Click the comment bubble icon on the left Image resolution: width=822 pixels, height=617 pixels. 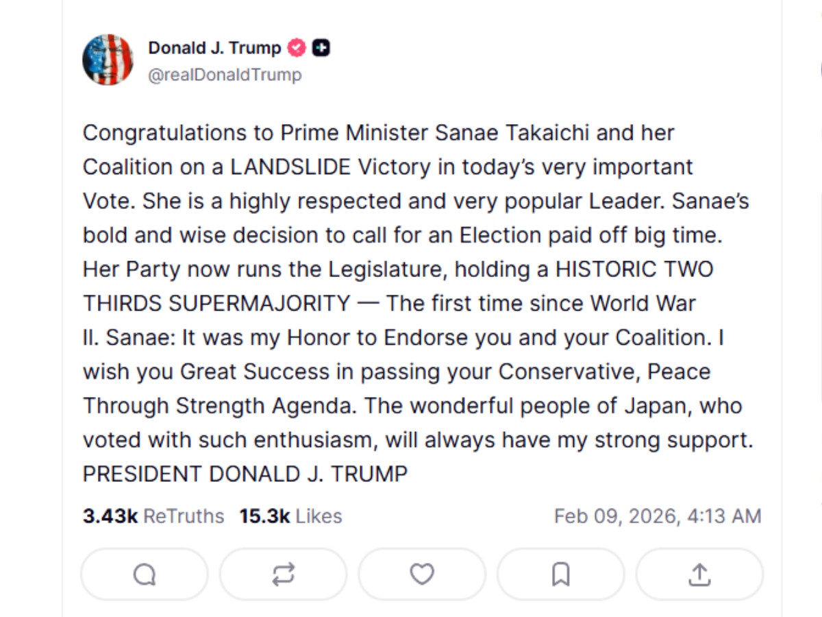point(143,574)
